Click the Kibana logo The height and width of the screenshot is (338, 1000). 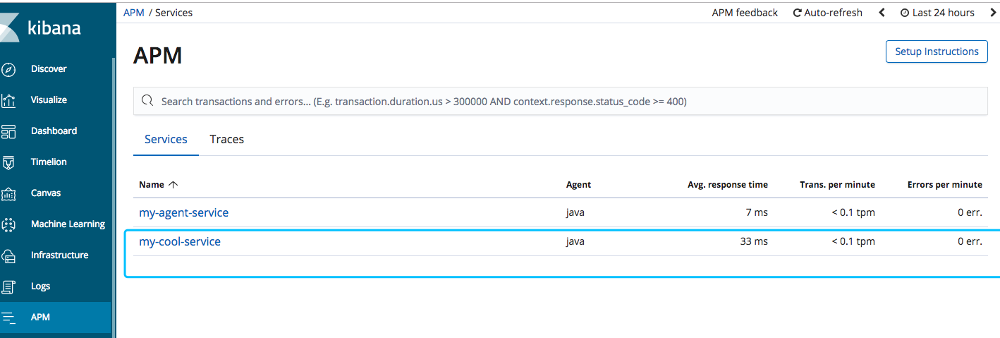click(x=42, y=28)
